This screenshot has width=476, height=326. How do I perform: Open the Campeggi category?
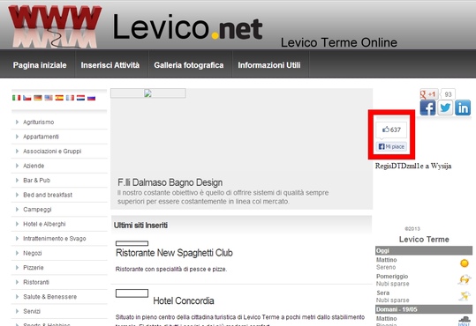37,210
